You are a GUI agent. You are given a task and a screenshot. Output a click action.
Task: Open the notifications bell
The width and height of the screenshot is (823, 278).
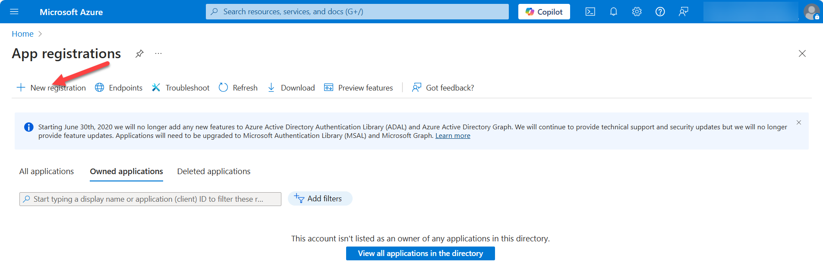(x=613, y=12)
